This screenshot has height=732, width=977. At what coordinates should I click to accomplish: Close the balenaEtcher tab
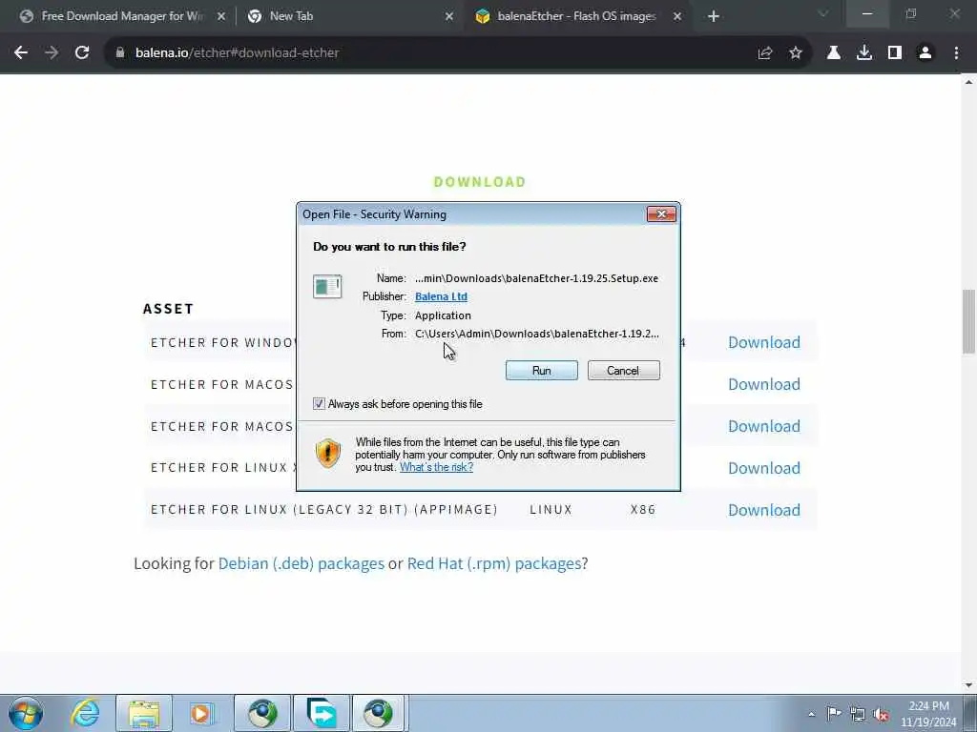[x=677, y=16]
